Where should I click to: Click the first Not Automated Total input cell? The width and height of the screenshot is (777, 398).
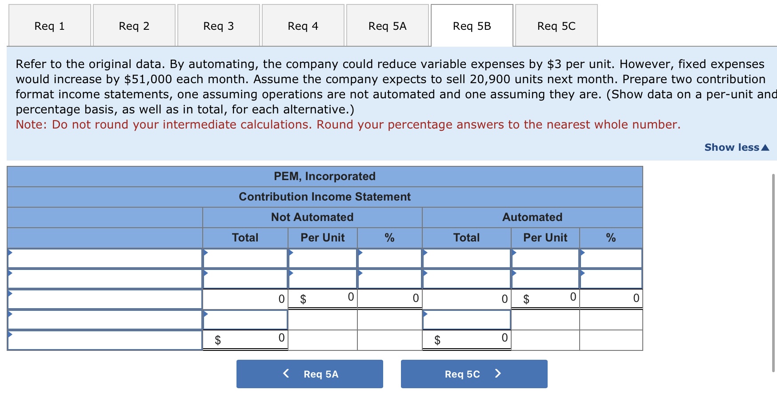[x=245, y=257]
